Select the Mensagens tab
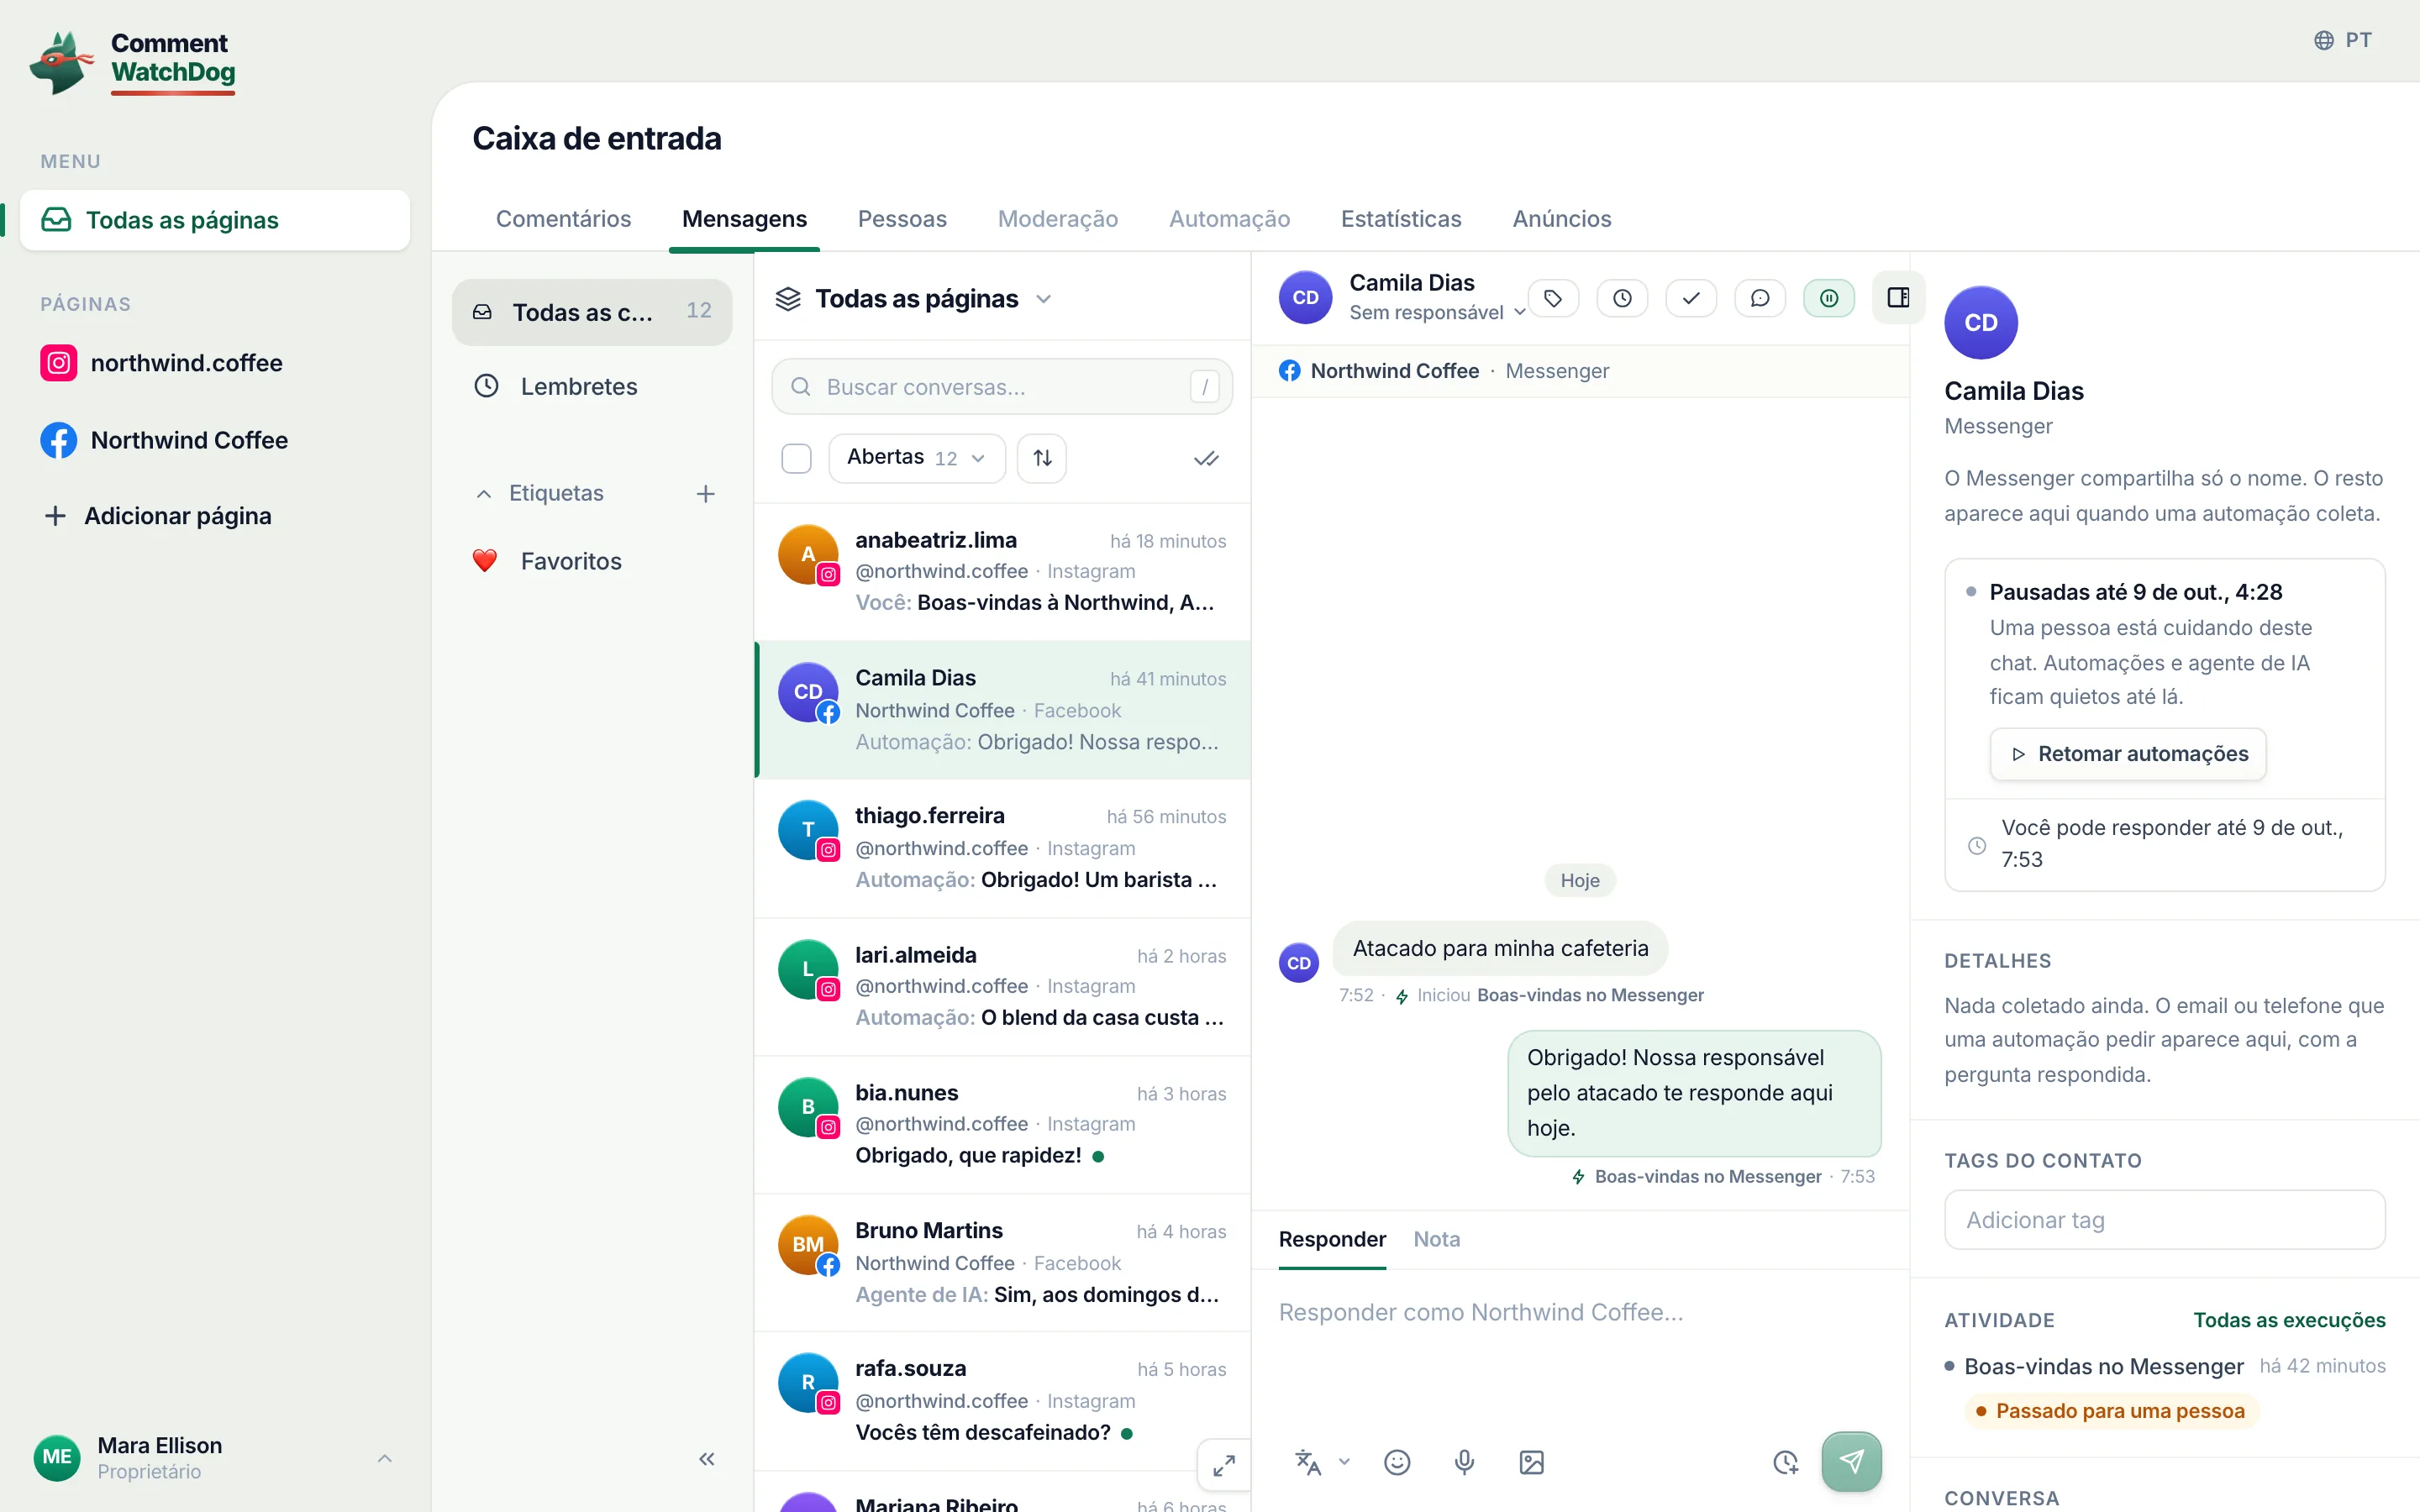 pos(744,219)
